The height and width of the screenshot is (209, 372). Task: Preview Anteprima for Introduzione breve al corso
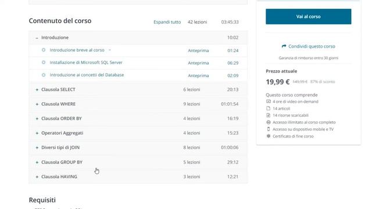(198, 51)
